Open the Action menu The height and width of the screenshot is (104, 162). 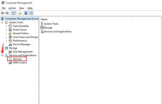12,8
